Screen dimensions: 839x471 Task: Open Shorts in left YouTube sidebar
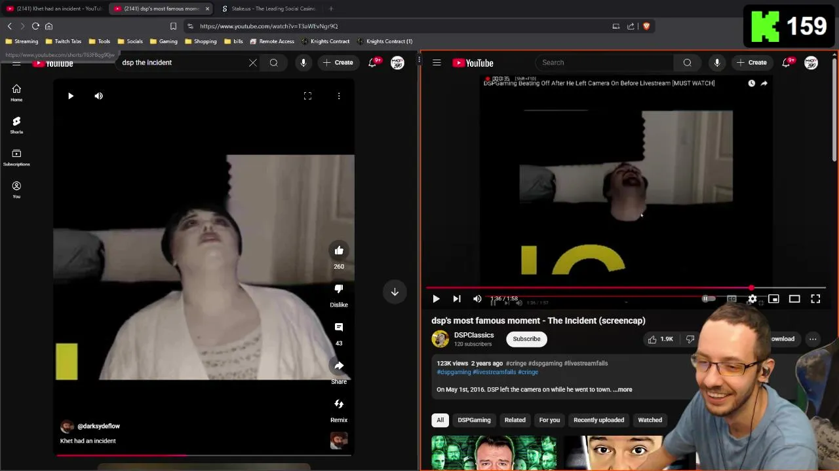(16, 125)
